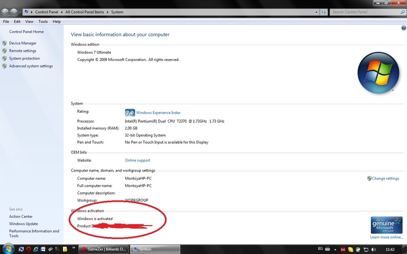Switch to GameZer Billiards taskbar button
The width and height of the screenshot is (407, 254).
pos(103,249)
